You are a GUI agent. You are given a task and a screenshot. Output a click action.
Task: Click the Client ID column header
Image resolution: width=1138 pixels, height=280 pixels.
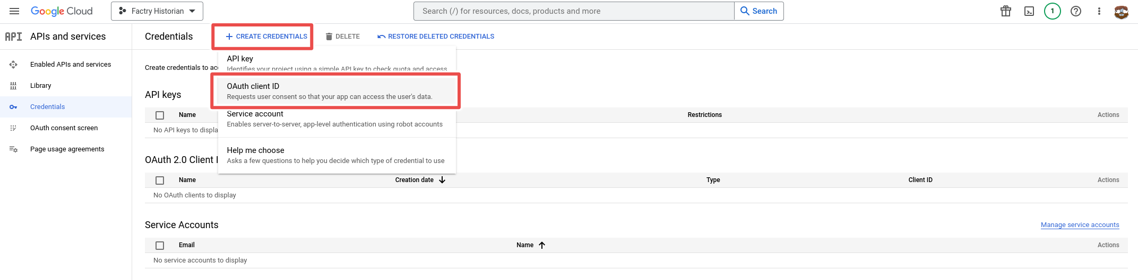pos(920,180)
